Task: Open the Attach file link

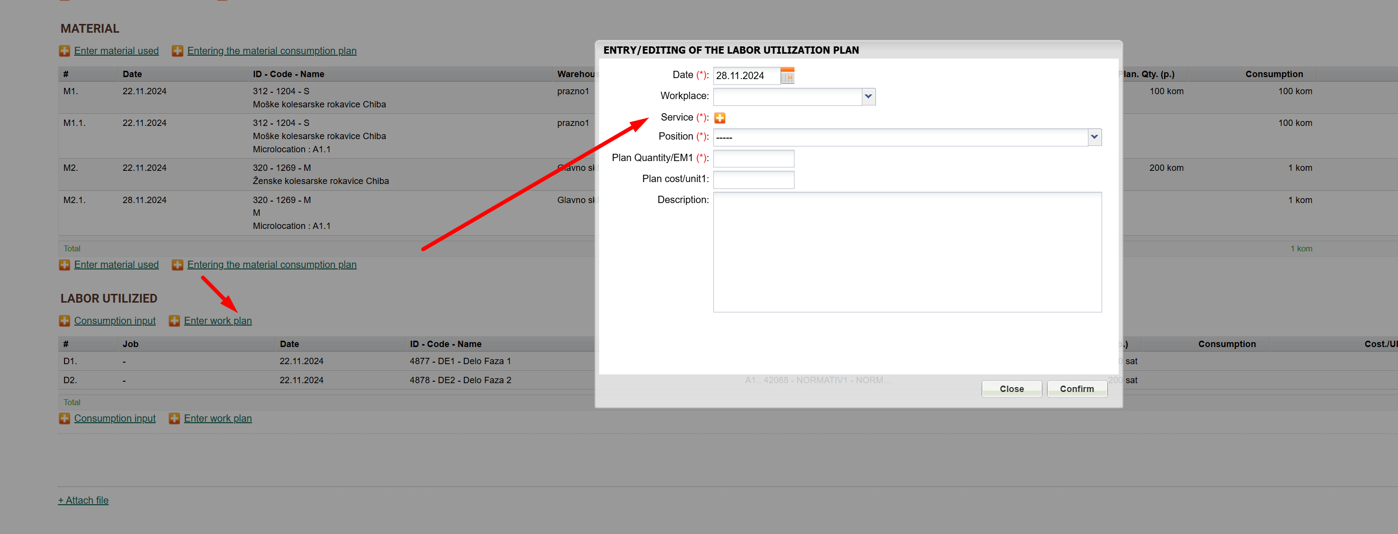Action: tap(83, 500)
